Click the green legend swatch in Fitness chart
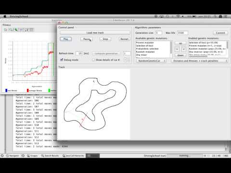Viewport: 231px width, 173px height. [x=49, y=90]
